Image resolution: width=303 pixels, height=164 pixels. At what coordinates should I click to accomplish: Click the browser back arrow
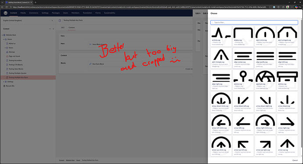2,7
